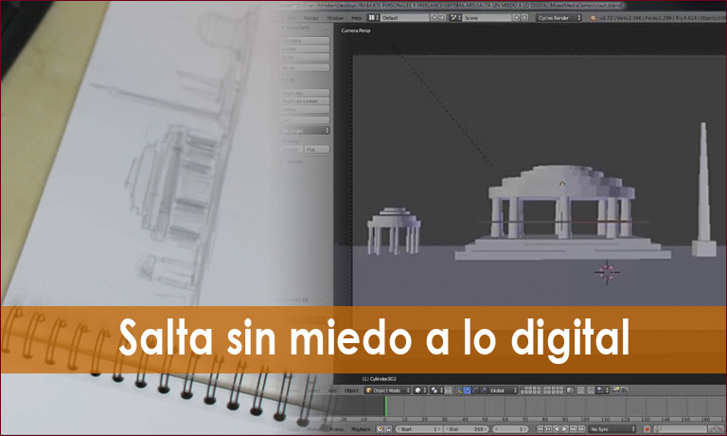
Task: Click the Scale button in Transform panel
Action: pos(305,57)
